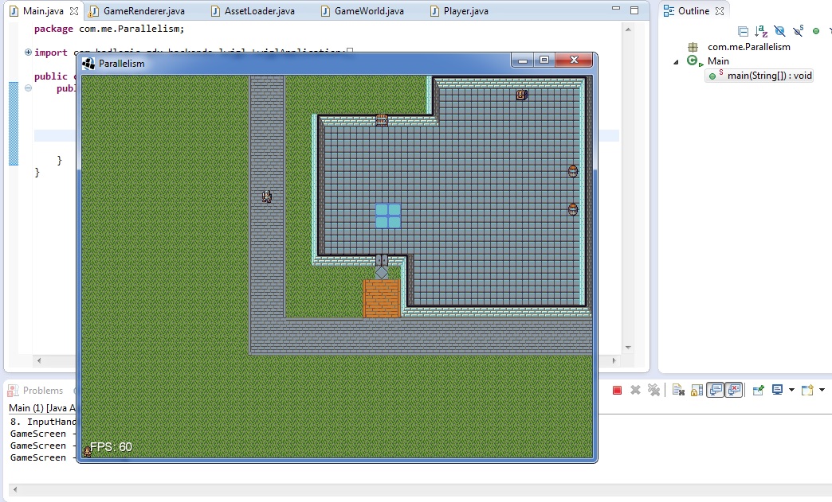Toggle Hide Non-Public Members green dot

click(816, 31)
